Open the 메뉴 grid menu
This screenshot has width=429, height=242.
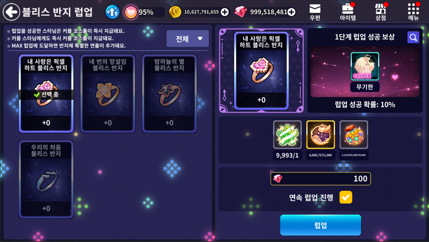point(413,12)
